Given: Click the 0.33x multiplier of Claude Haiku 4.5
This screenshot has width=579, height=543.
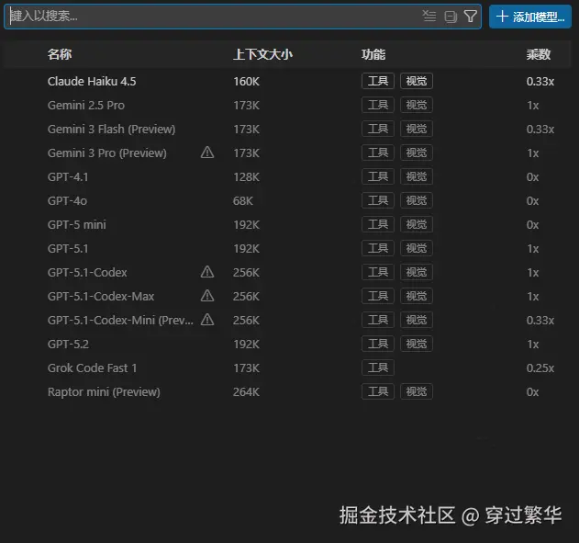Looking at the screenshot, I should pos(540,82).
